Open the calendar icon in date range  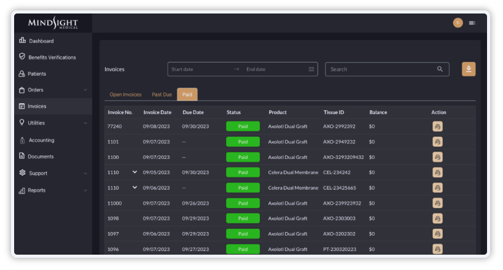[311, 69]
